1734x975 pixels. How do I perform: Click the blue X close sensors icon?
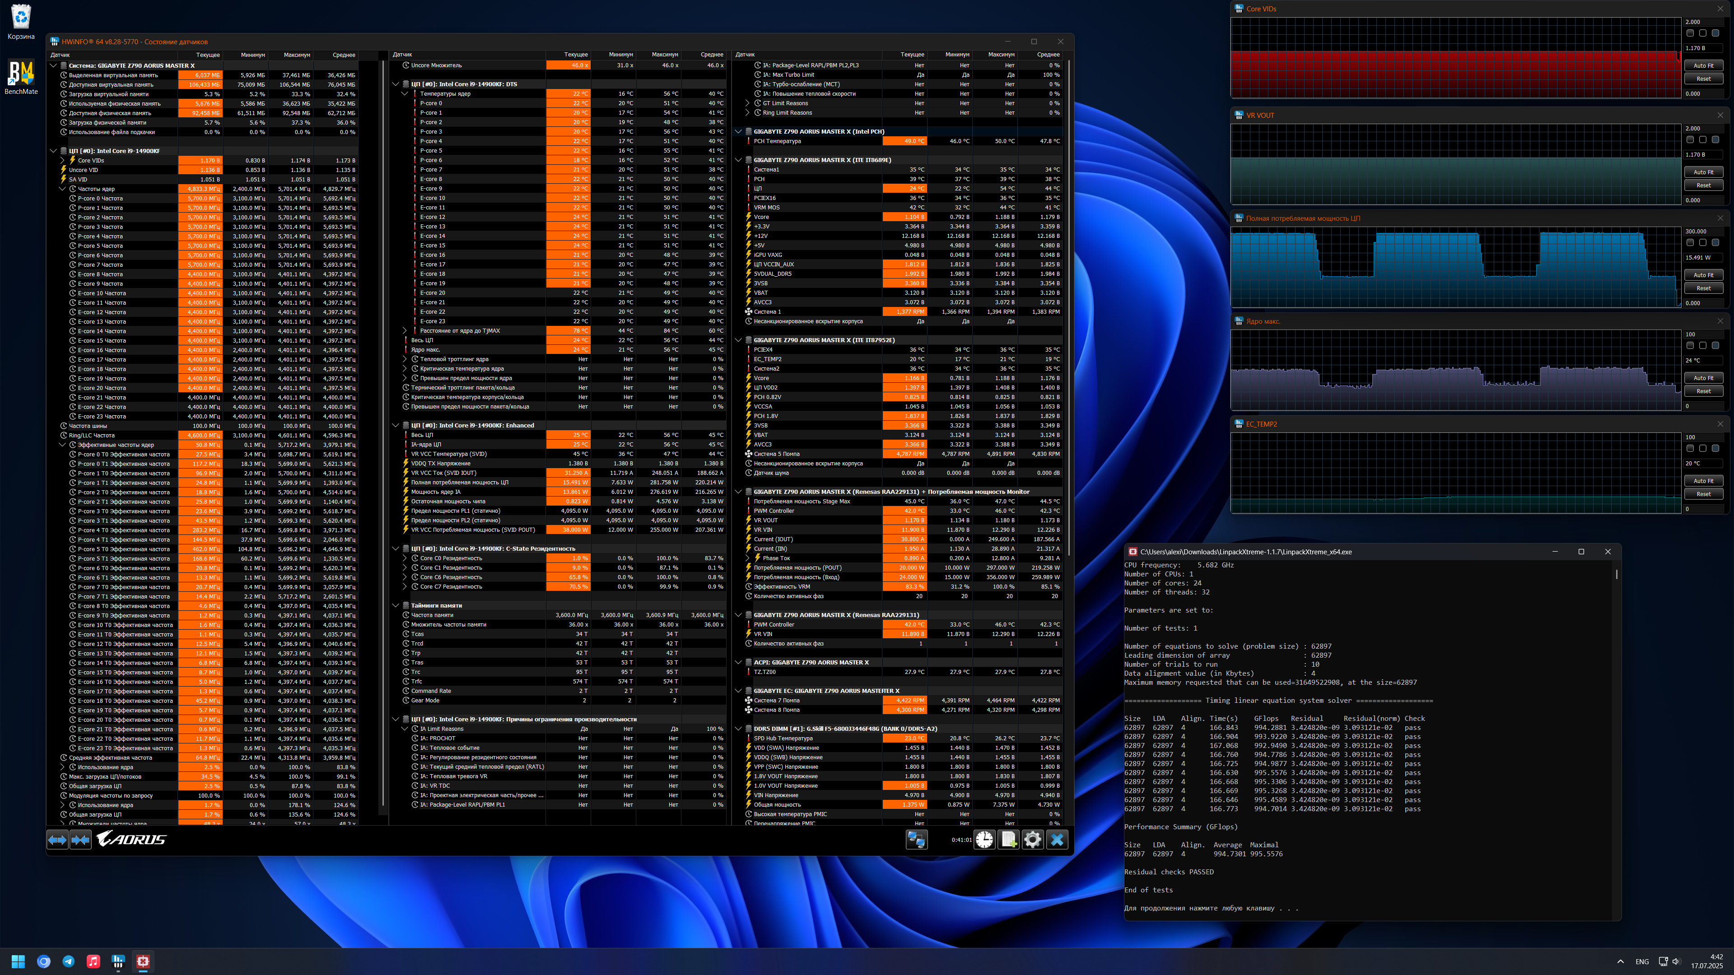pyautogui.click(x=1057, y=839)
